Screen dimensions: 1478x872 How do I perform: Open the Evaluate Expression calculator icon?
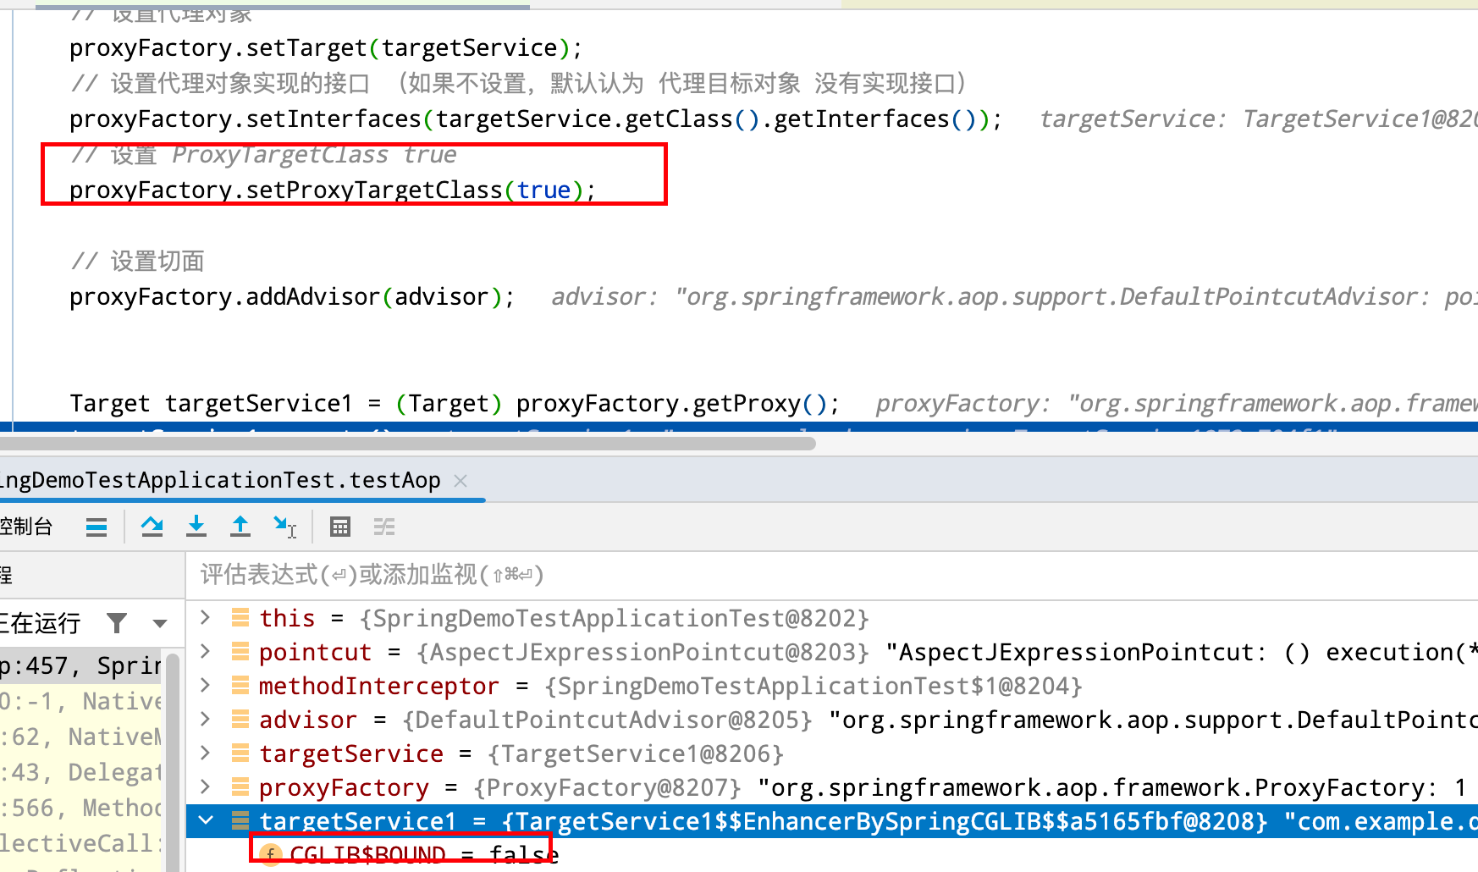coord(340,527)
